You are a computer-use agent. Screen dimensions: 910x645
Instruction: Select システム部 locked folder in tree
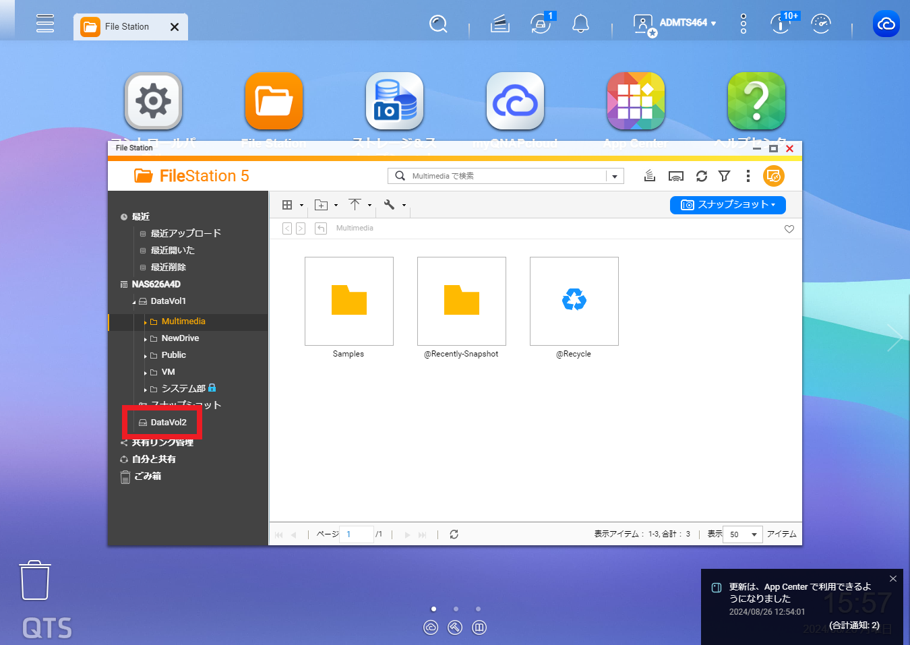click(x=183, y=389)
